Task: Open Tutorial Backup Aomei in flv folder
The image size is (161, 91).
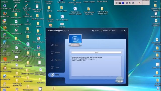Action: [x=89, y=11]
